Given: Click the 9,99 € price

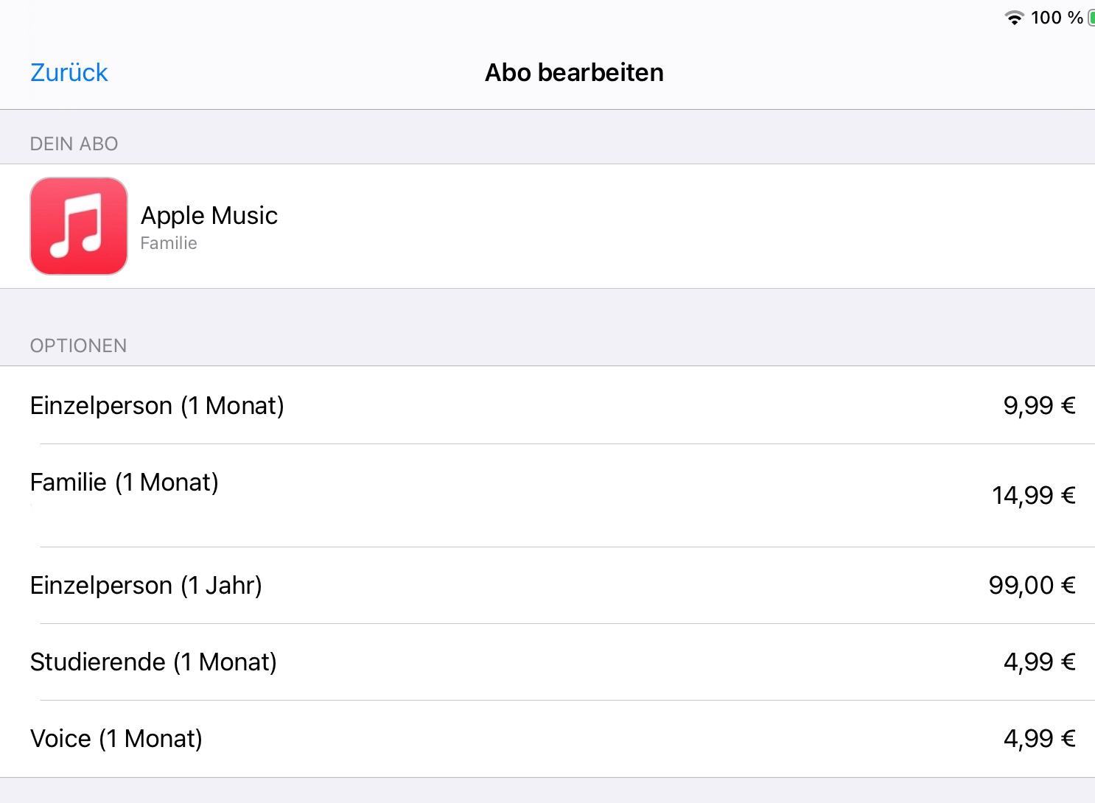Looking at the screenshot, I should [1039, 406].
